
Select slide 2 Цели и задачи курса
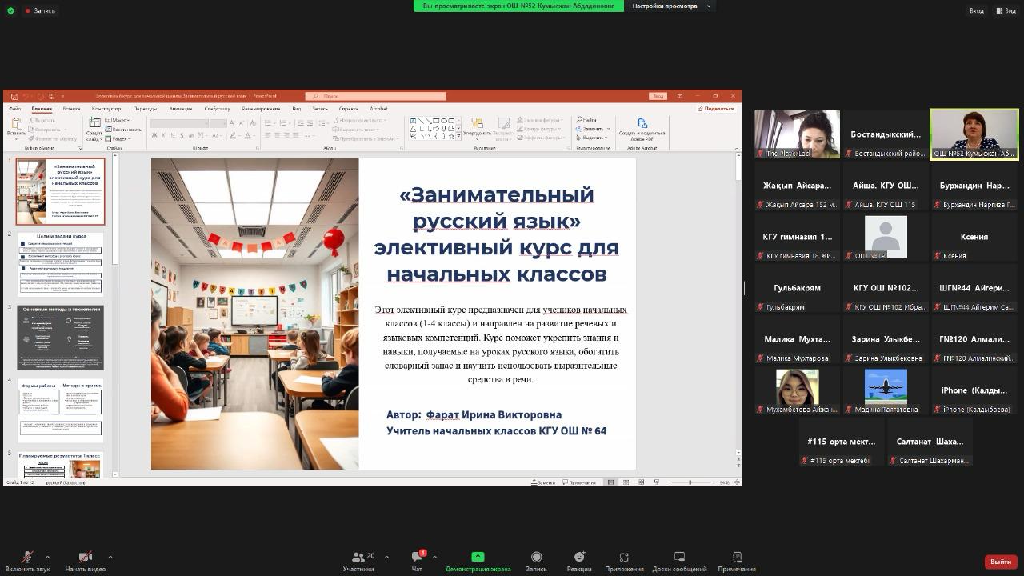[x=61, y=264]
